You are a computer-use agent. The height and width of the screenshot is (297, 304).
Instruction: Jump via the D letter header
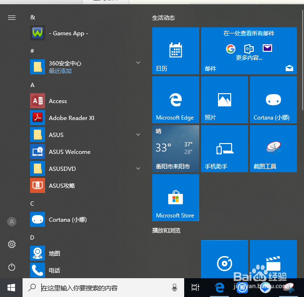[x=32, y=237]
